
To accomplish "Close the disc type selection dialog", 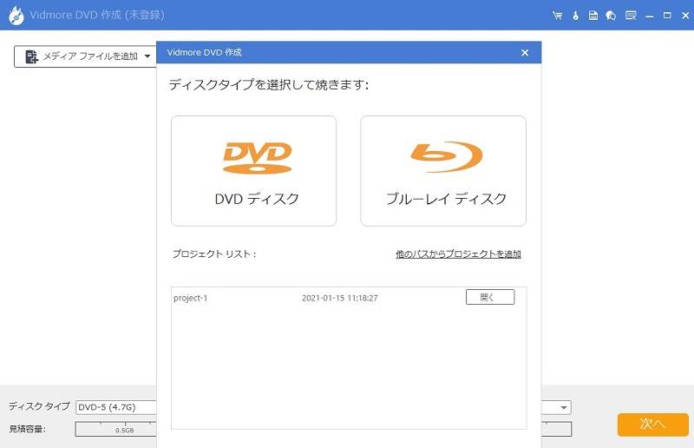I will tap(525, 53).
